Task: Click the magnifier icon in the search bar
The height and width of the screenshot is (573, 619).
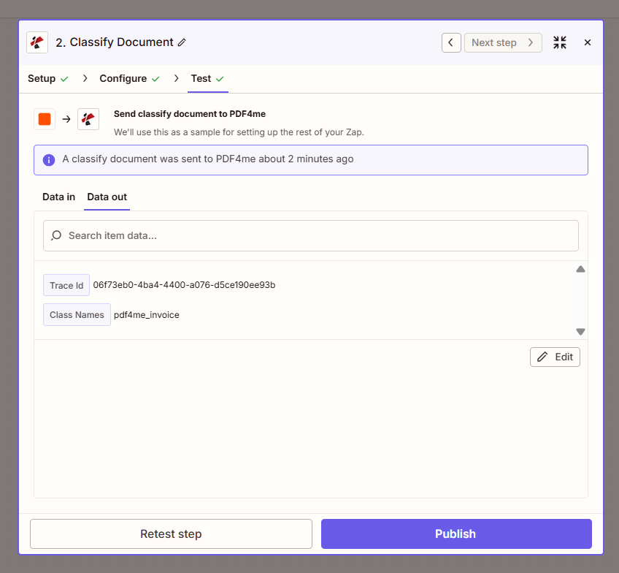Action: click(56, 235)
